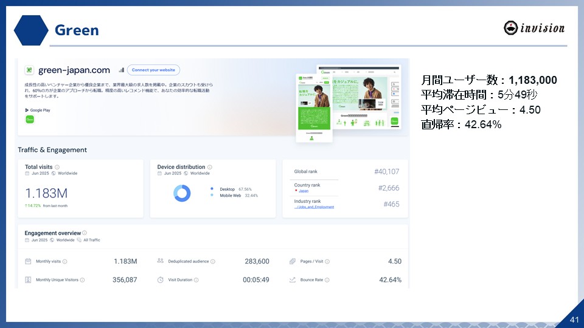Click the device distribution donut chart
The width and height of the screenshot is (584, 328).
pos(182,193)
